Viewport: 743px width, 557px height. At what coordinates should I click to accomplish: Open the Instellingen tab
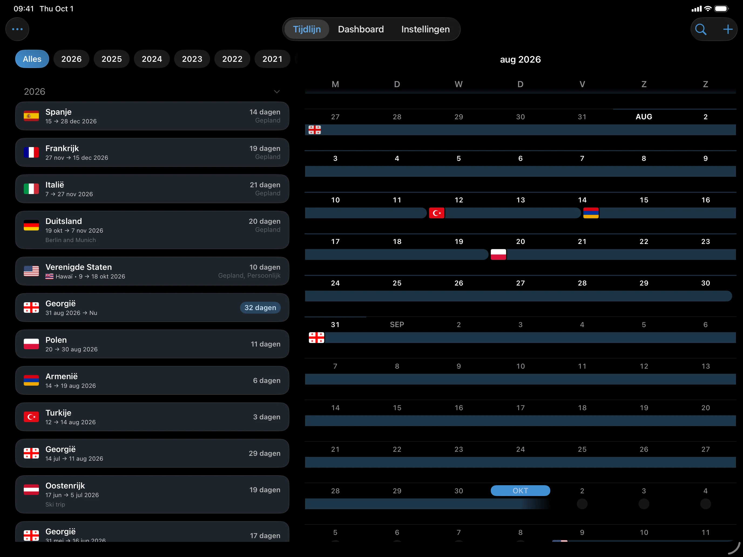[425, 29]
